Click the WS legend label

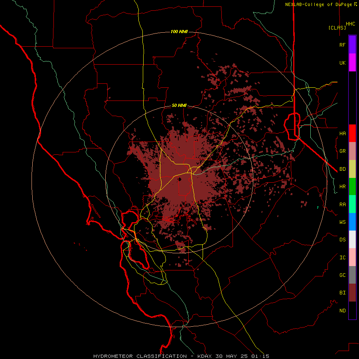[342, 222]
